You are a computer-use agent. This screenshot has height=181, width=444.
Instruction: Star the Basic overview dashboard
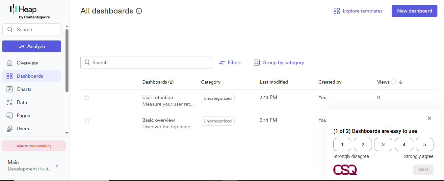pos(87,120)
